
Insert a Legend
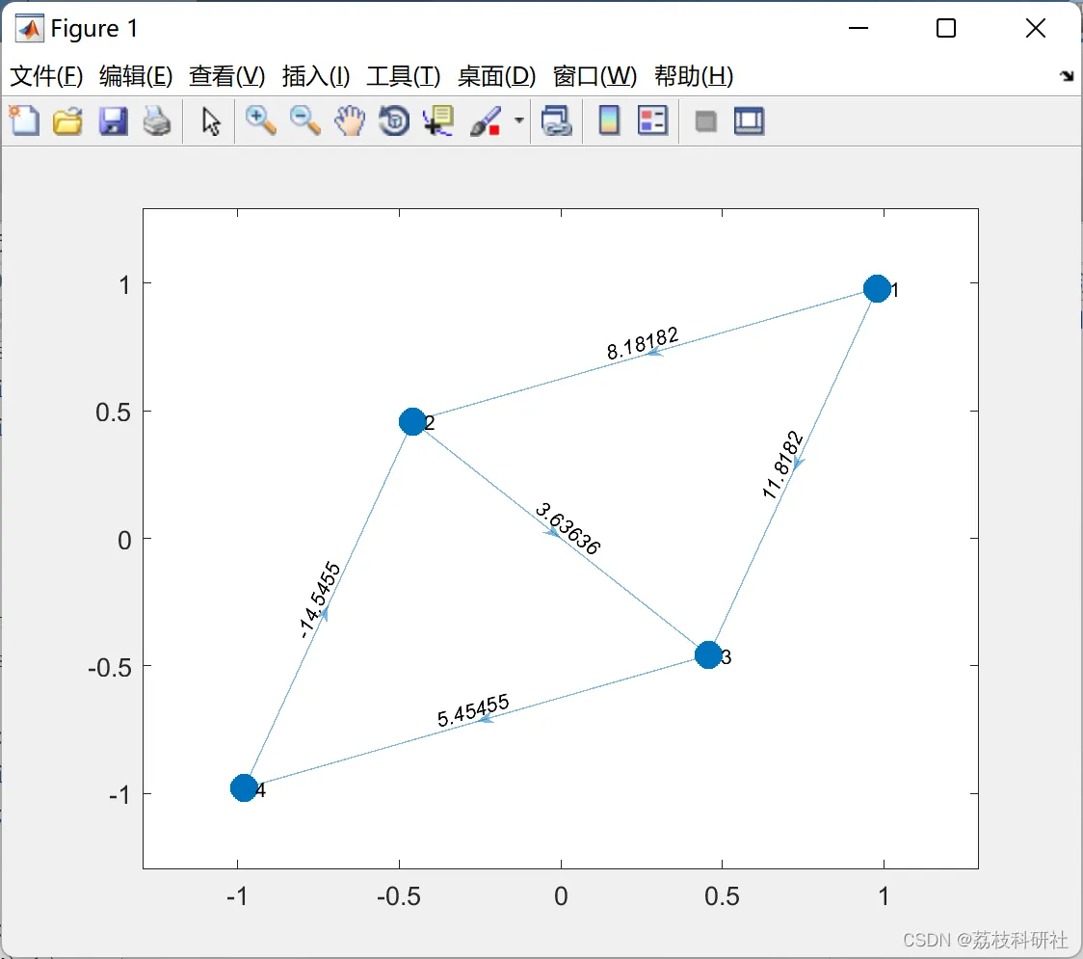click(652, 120)
